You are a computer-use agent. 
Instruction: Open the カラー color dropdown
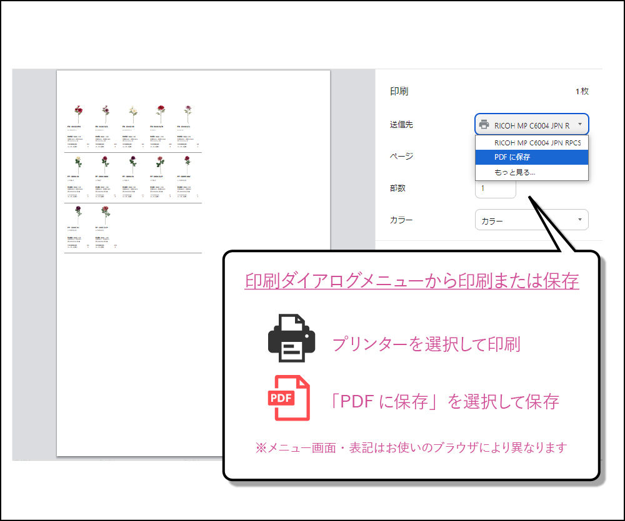point(531,220)
